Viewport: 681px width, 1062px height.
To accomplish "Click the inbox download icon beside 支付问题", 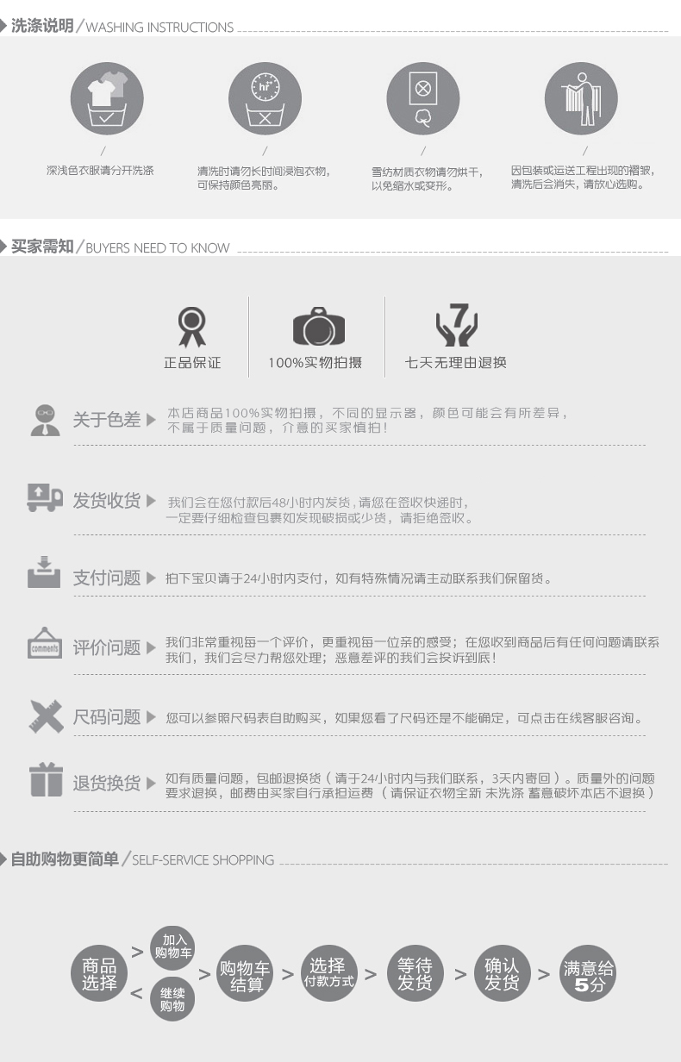I will (44, 572).
